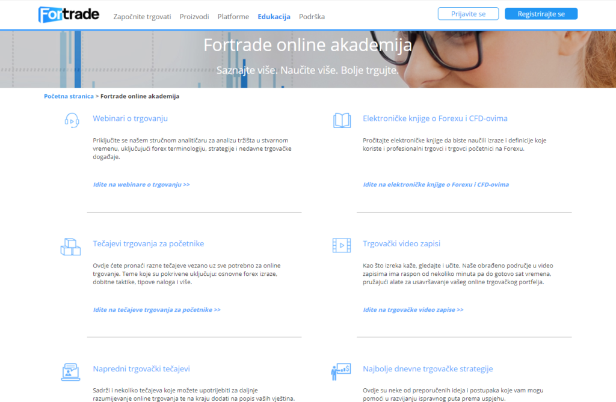Screen dimensions: 616x402
Task: Open the Započnite trgovati menu
Action: (x=142, y=17)
